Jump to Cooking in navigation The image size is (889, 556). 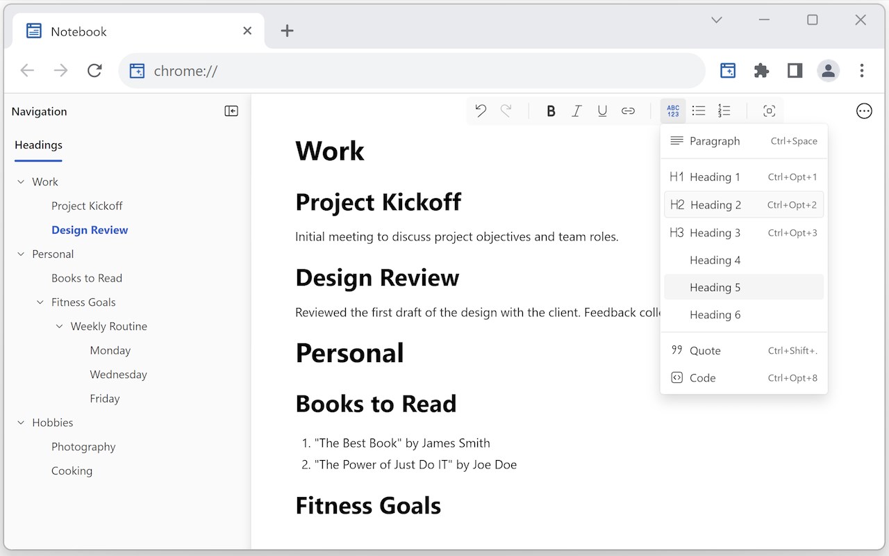coord(72,471)
